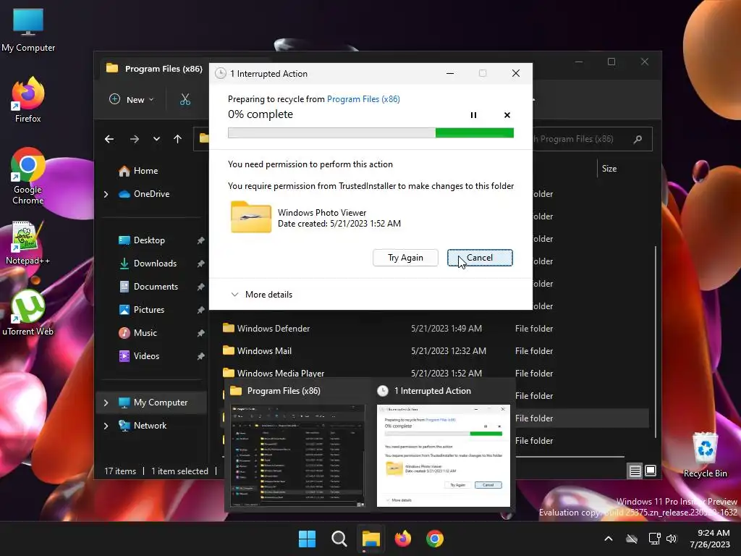
Task: Select Music in Quick access
Action: pyautogui.click(x=145, y=333)
